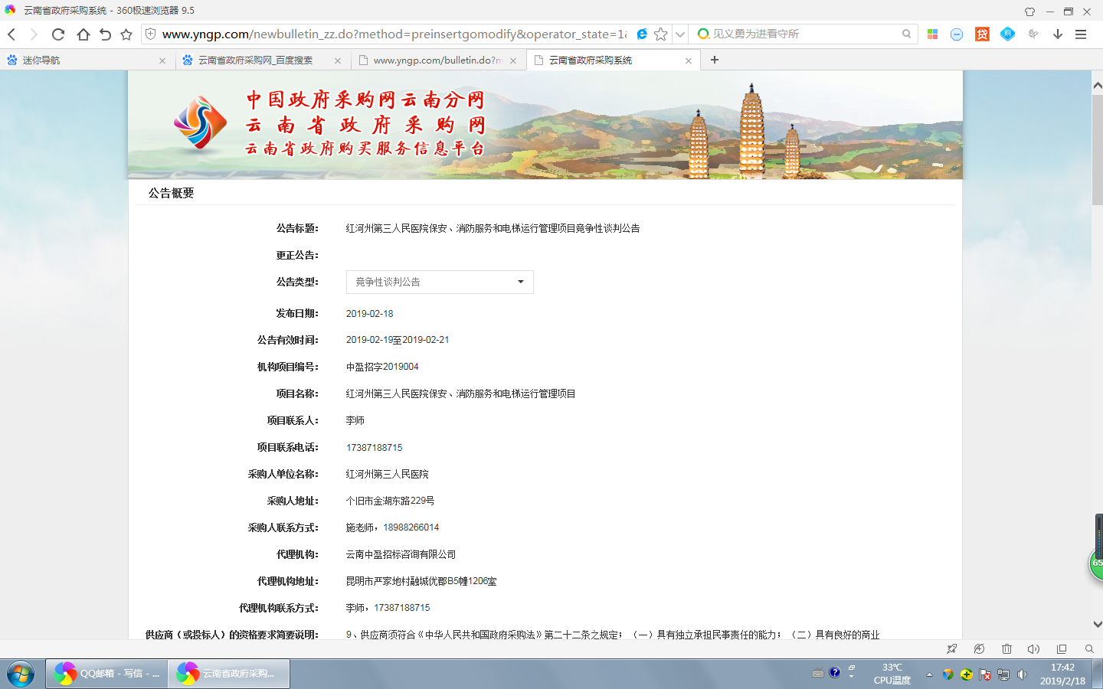Go to browser home page icon
Screen dimensions: 1103x689
[x=83, y=34]
